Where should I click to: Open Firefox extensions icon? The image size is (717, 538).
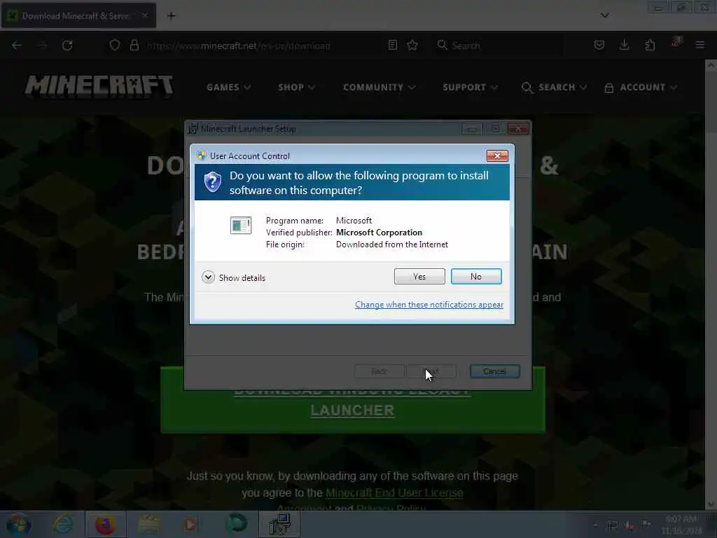coord(650,45)
